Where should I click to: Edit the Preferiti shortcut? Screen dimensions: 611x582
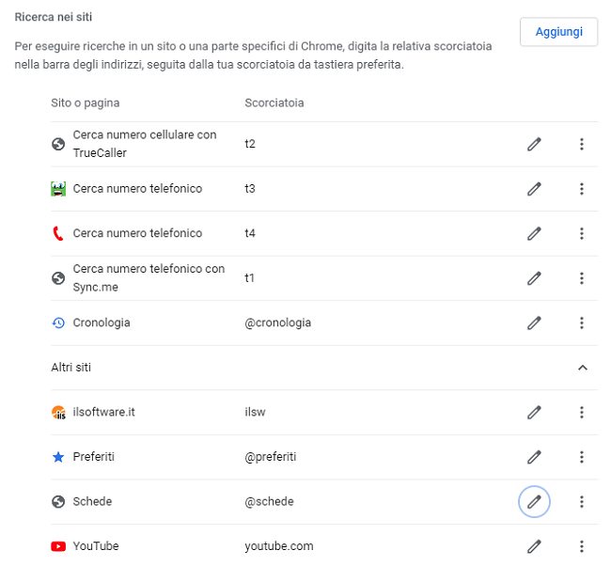(534, 456)
